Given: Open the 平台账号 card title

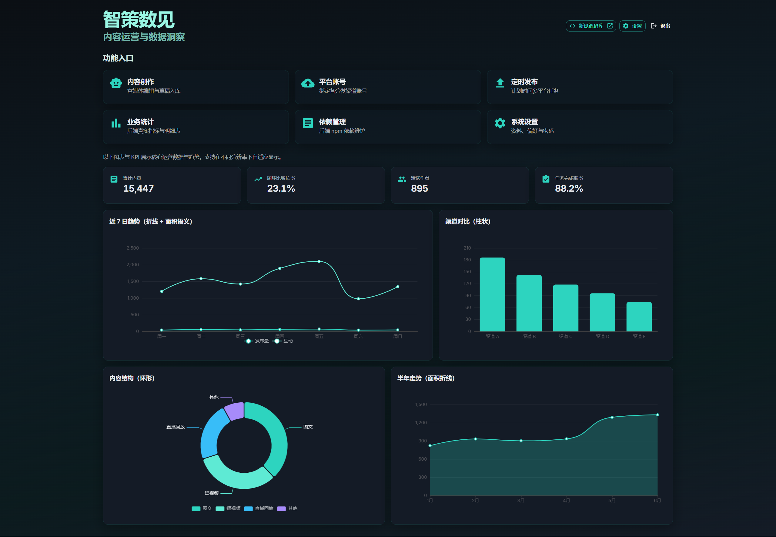Looking at the screenshot, I should tap(332, 82).
